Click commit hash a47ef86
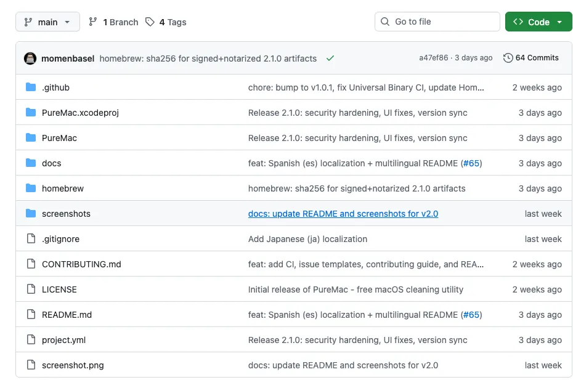This screenshot has width=573, height=380. click(434, 58)
